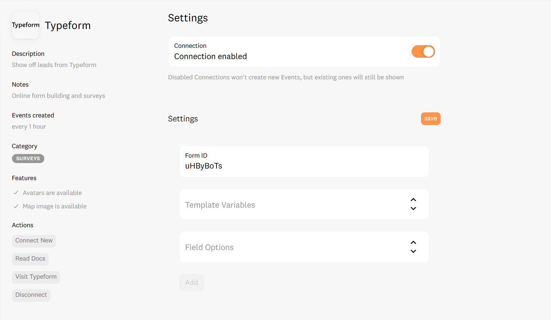This screenshot has height=320, width=551.
Task: Click the Field Options chevron arrows
Action: 413,247
